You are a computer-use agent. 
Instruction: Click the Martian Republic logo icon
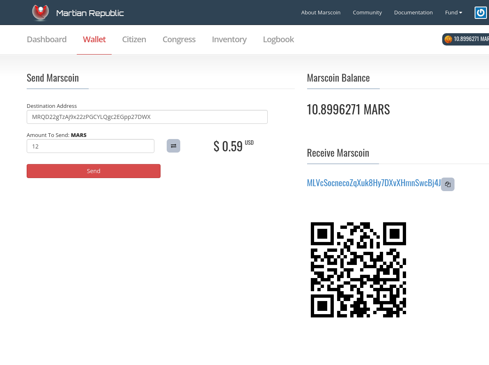[x=41, y=12]
